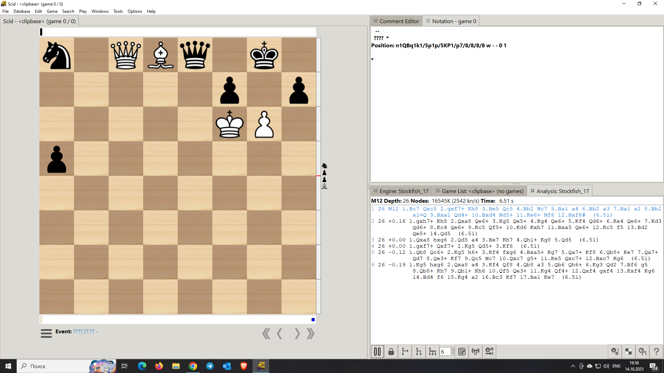Click the Event date link
Screen dimensions: 664x373
coord(84,332)
